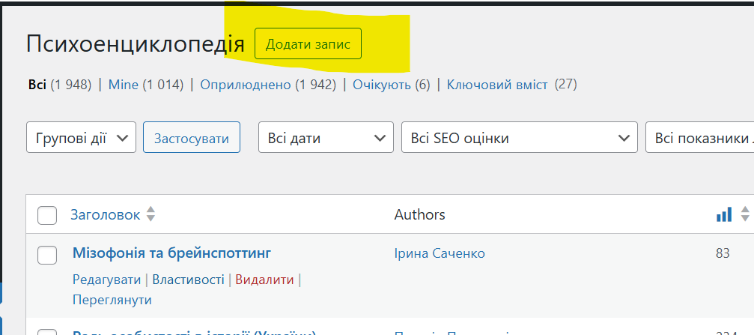Check the box for Мізофонія та брейнспоттинг
Screen dimensions: 754x335
click(47, 255)
